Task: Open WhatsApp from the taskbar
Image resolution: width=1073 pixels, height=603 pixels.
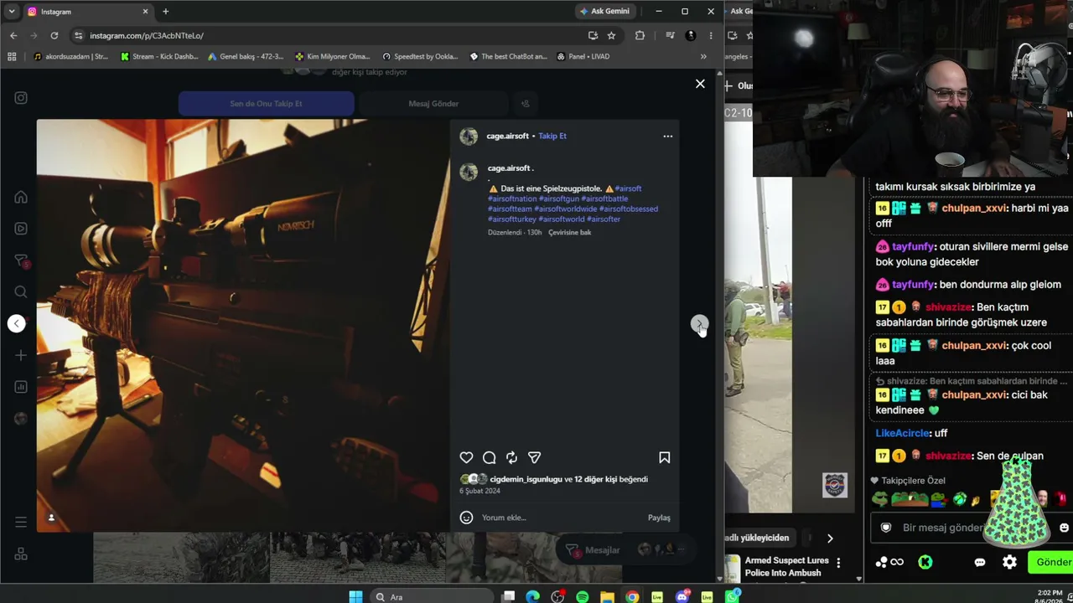Action: pyautogui.click(x=733, y=596)
